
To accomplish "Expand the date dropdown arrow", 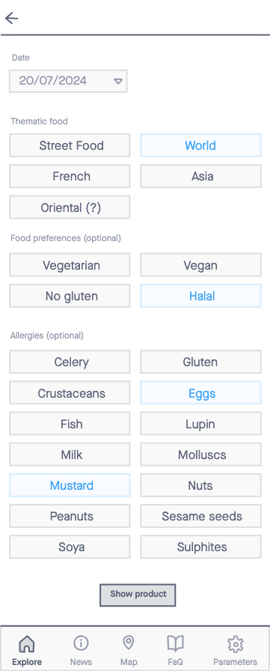I will tap(118, 81).
